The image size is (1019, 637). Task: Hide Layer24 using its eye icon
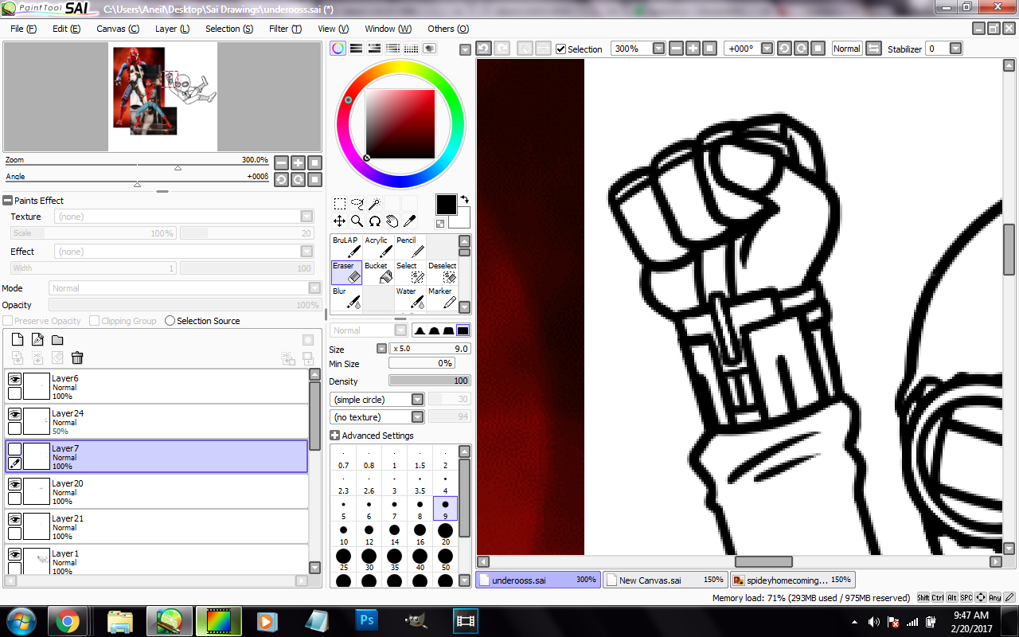click(14, 415)
